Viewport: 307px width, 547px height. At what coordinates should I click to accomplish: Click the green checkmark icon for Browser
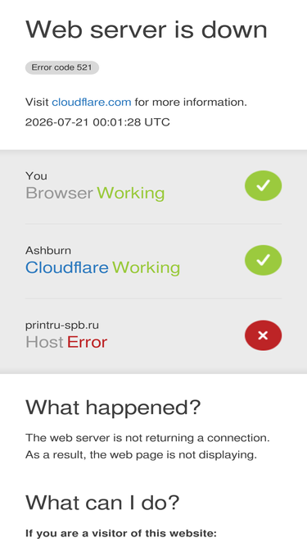tap(263, 185)
